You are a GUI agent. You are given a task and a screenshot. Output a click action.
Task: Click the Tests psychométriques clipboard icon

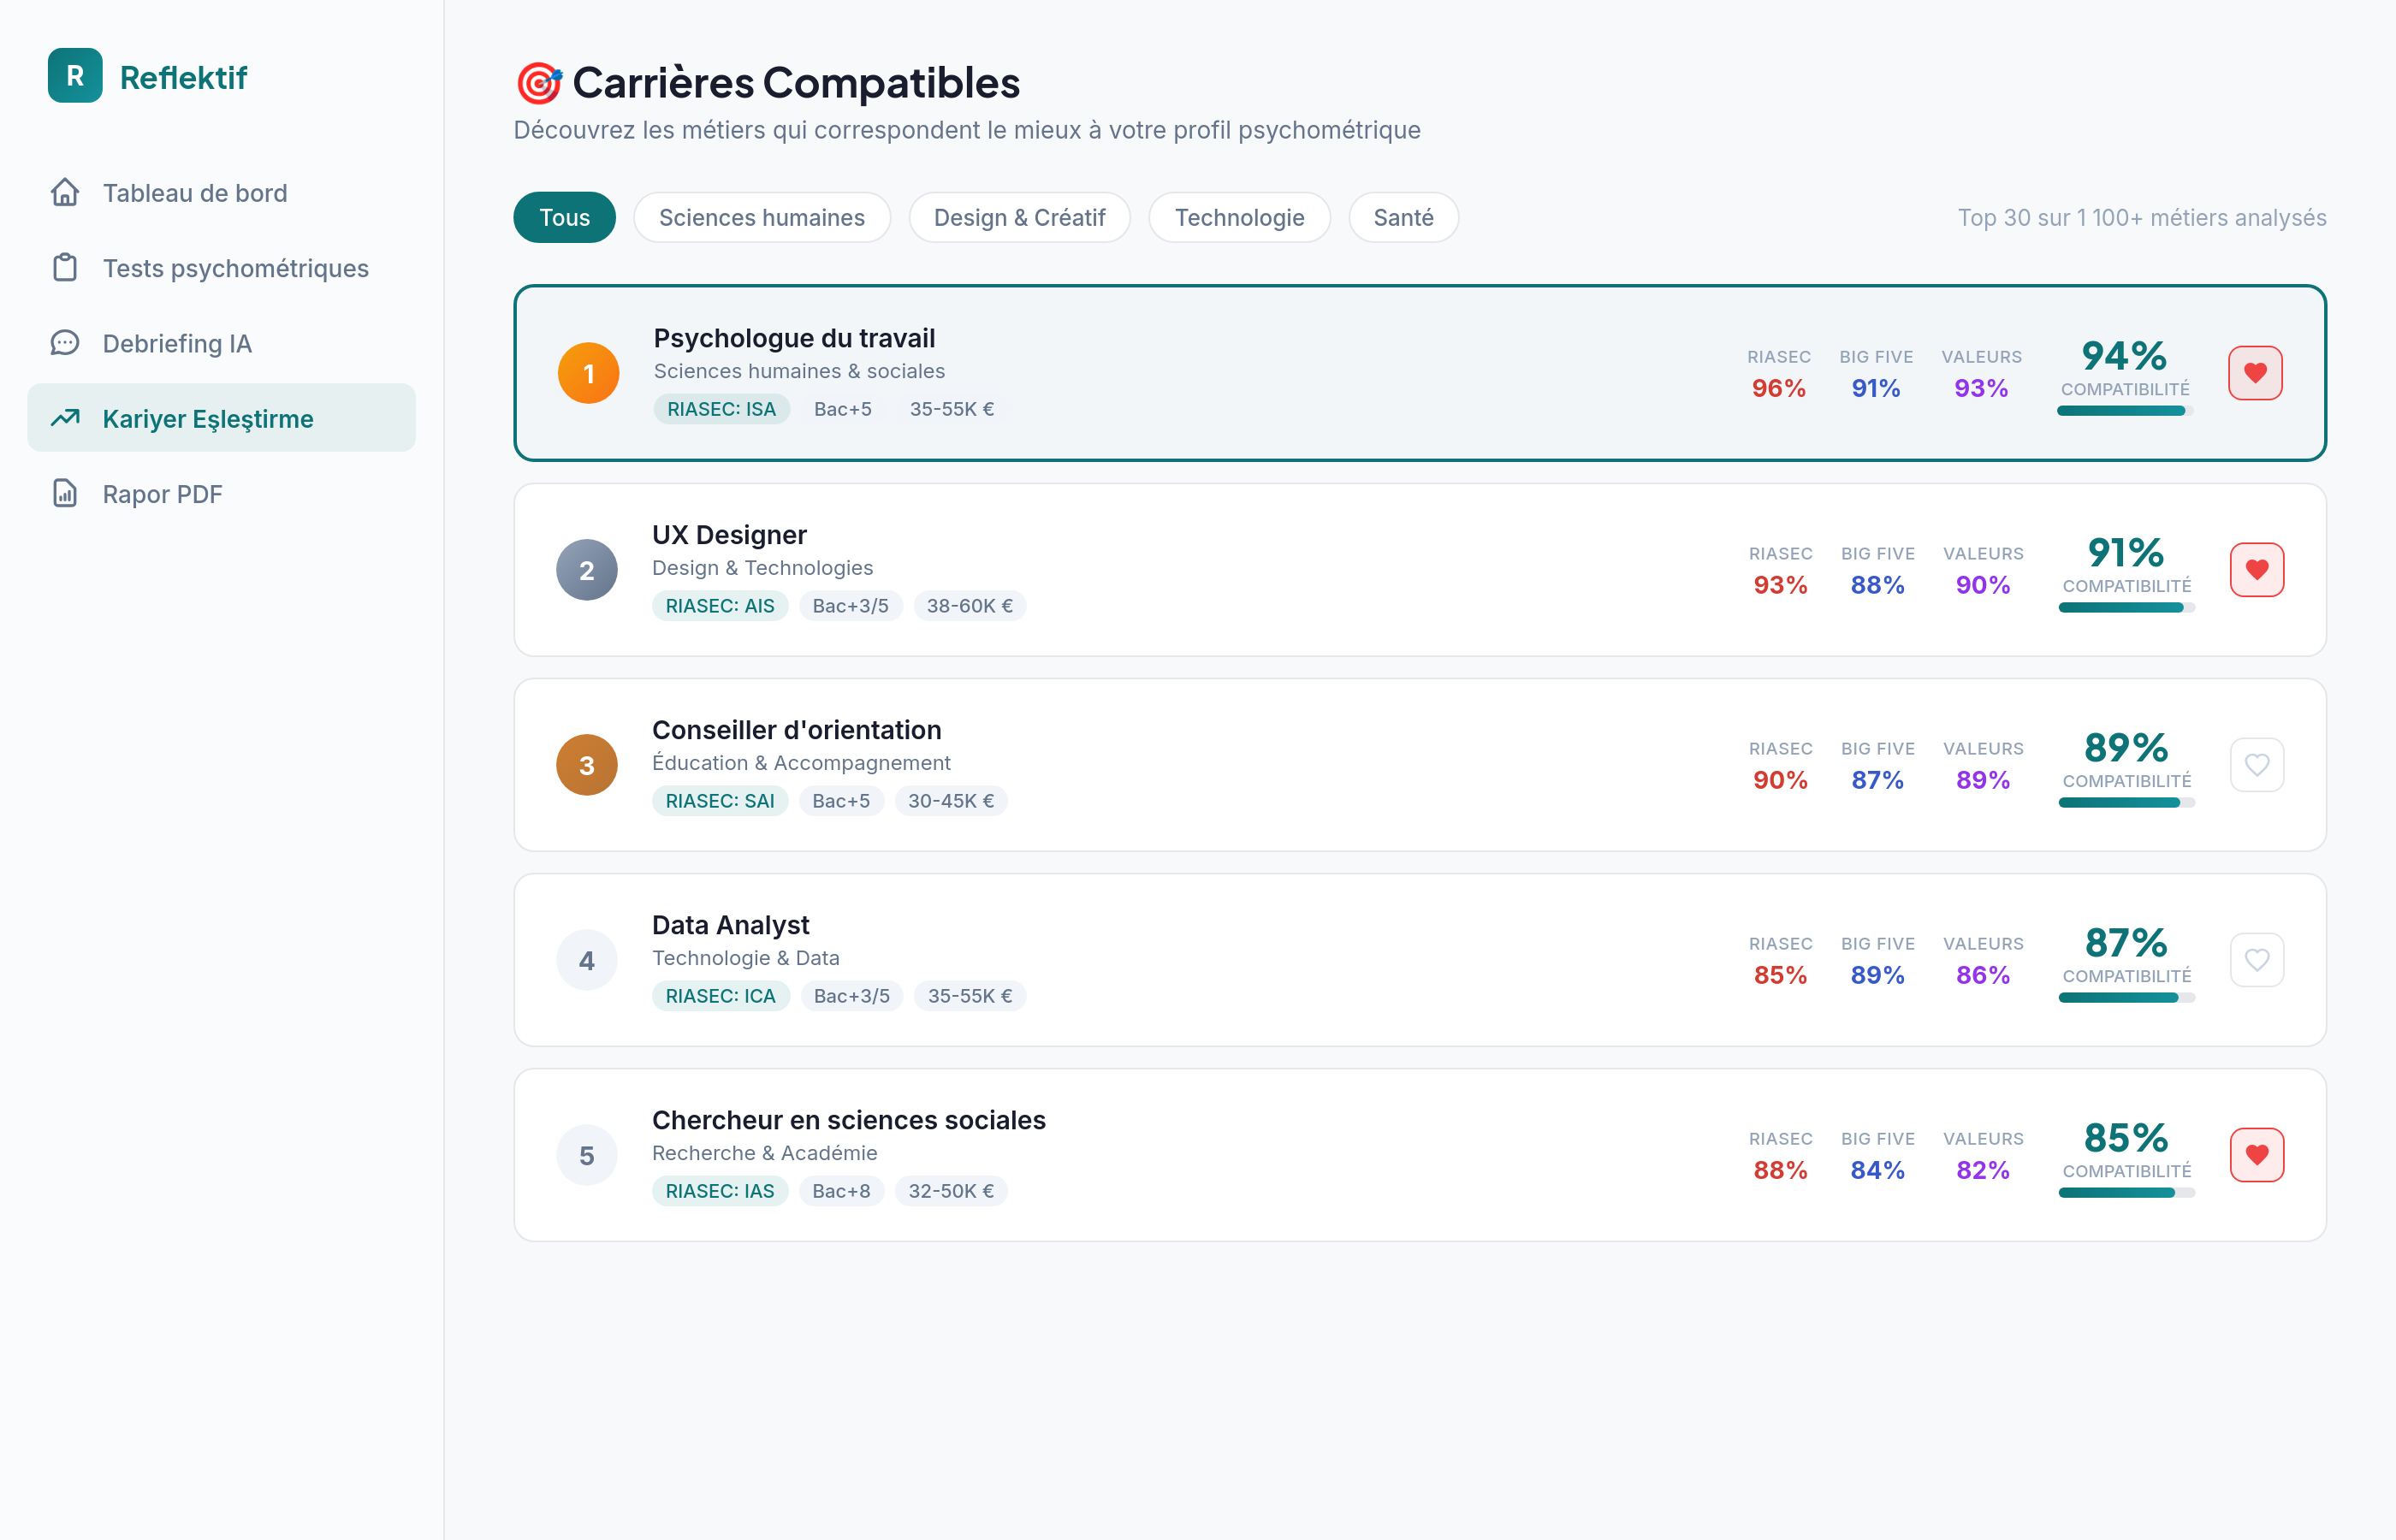(65, 268)
